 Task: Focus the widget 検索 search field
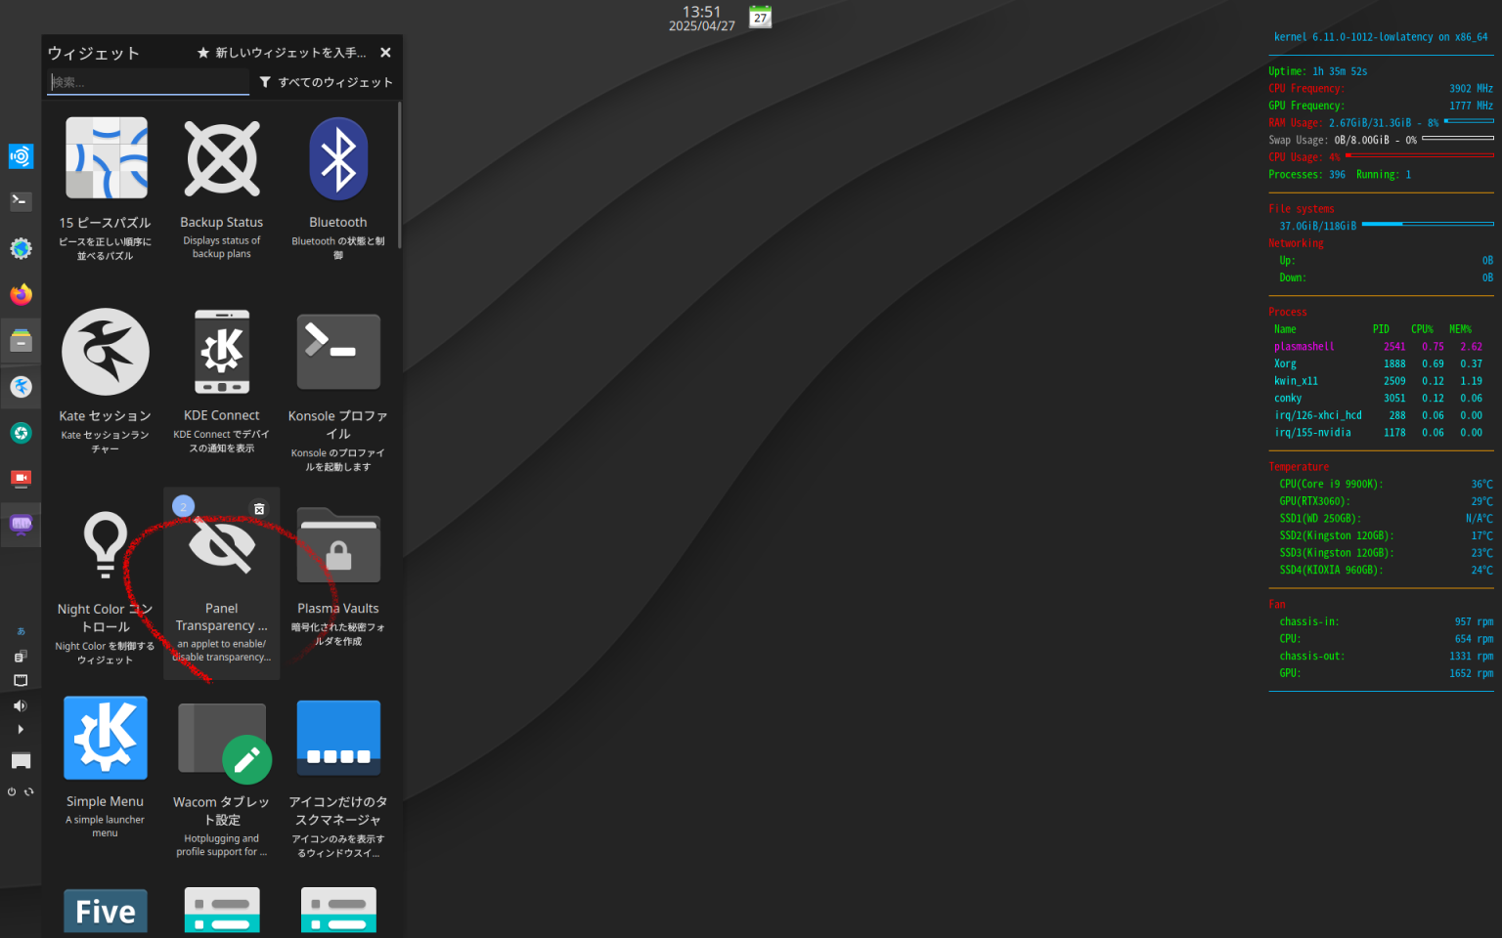point(149,82)
